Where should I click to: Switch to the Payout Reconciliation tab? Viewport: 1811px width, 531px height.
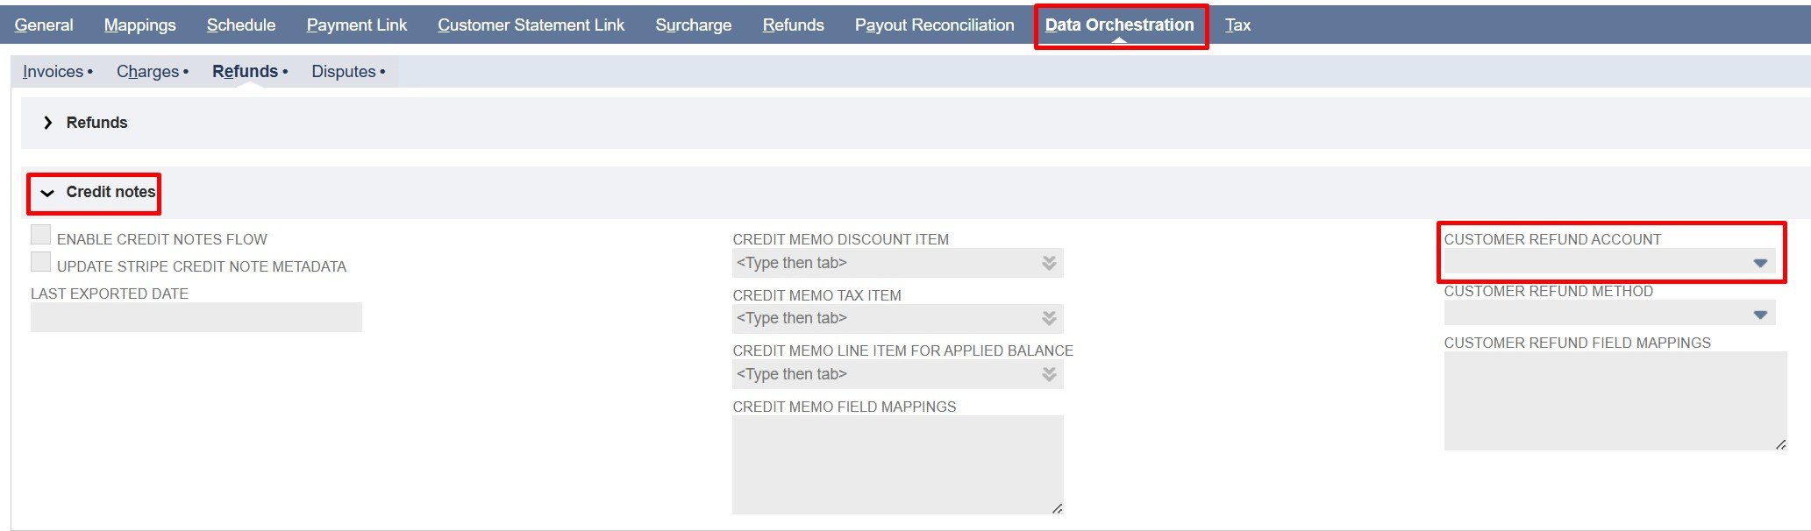(934, 25)
